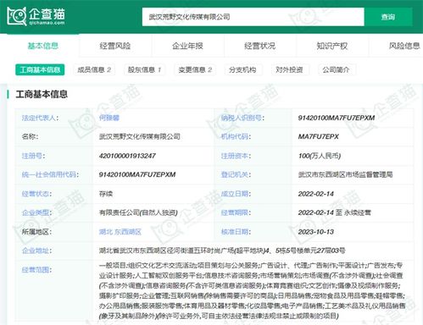Select the 股东信息 1 sub-tab

[144, 69]
